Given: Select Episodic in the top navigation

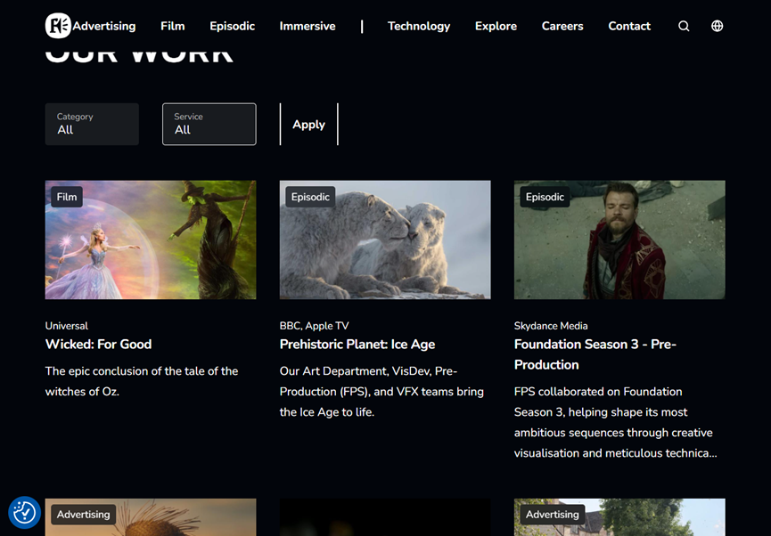Looking at the screenshot, I should 232,26.
